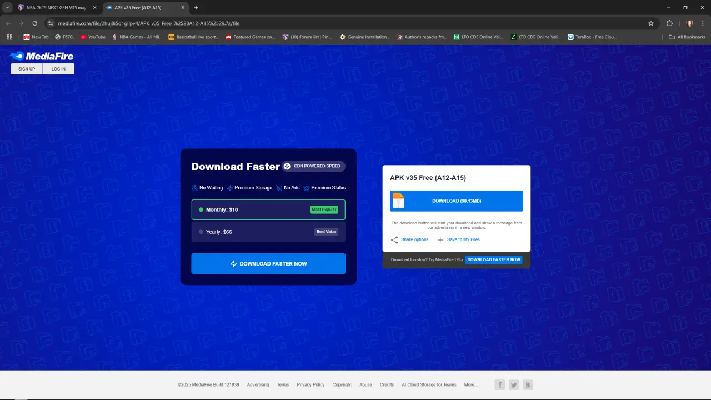711x400 pixels.
Task: Click DOWNLOAD FASTER NOW beside MediaFire Ultra
Action: tap(494, 260)
